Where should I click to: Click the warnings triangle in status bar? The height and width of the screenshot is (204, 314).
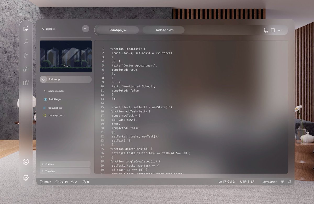point(72,182)
